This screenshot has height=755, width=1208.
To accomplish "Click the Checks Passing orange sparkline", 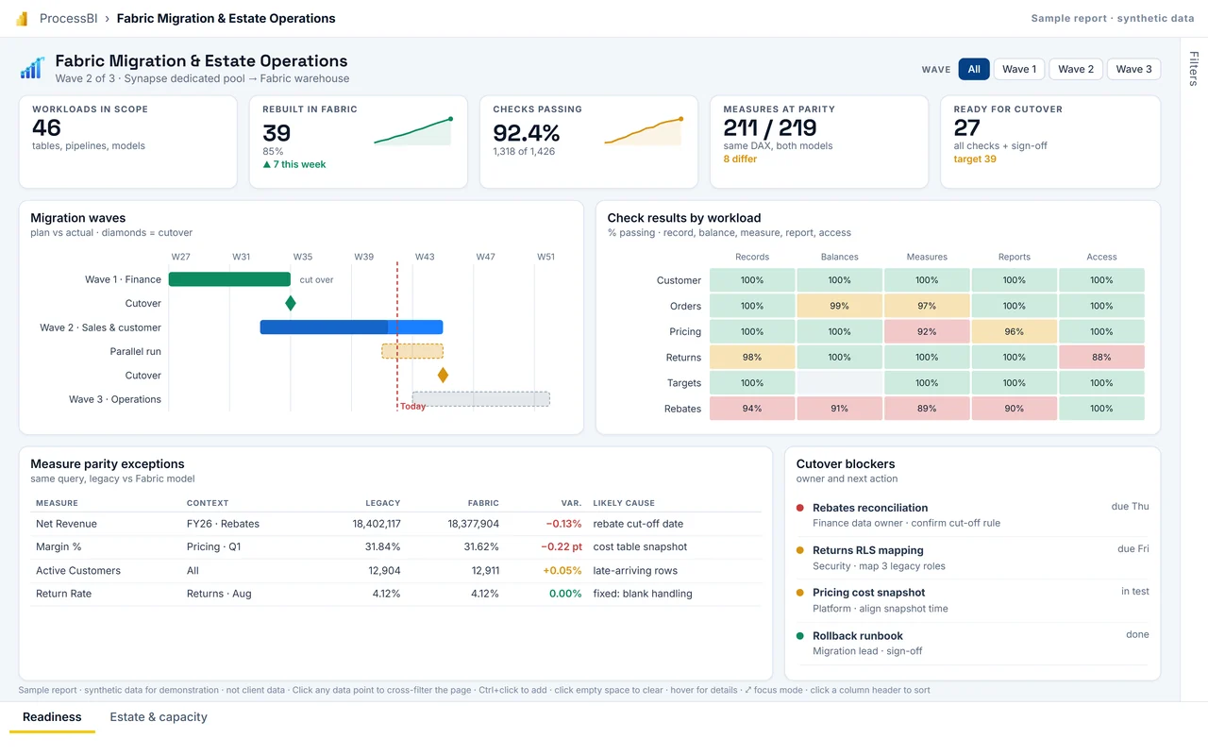I will [x=644, y=132].
